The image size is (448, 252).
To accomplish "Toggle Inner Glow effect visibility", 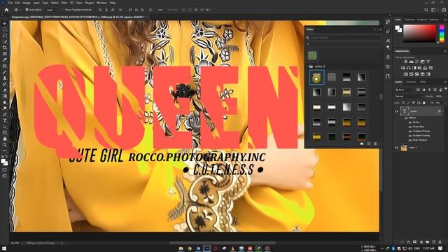I will pos(410,127).
